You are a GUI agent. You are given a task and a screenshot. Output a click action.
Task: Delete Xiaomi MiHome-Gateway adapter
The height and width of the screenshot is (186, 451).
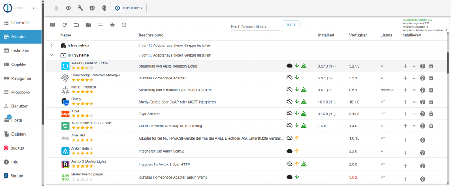pos(431,126)
